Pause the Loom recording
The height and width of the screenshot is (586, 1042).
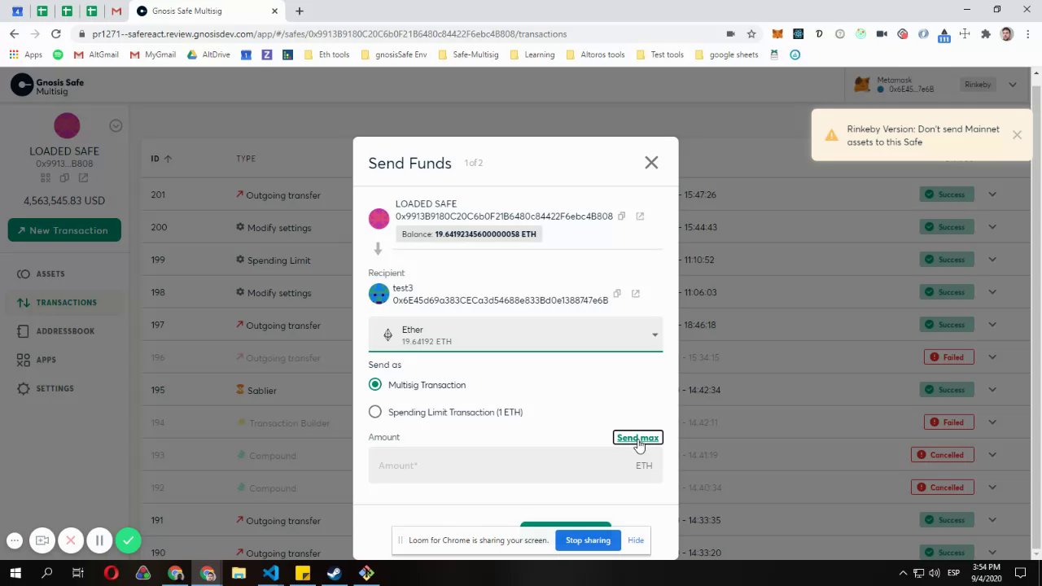pos(99,540)
